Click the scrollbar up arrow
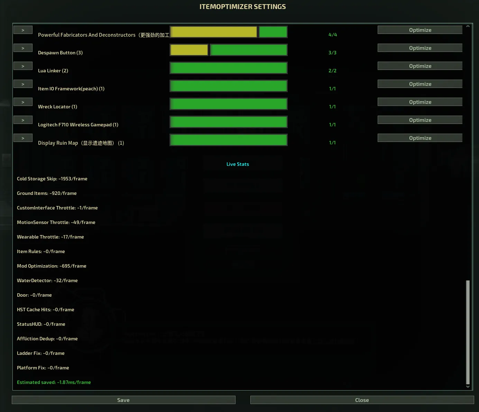The width and height of the screenshot is (479, 412). (x=468, y=26)
